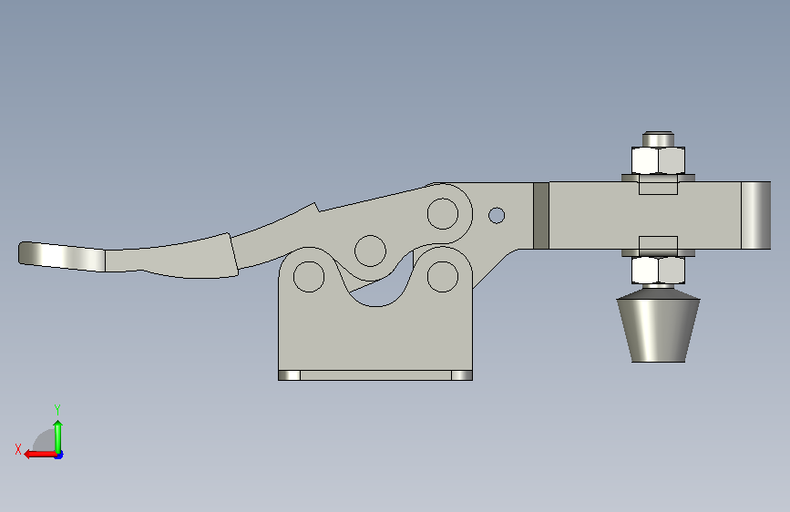Viewport: 790px width, 512px height.
Task: Select the washer beneath the upper nut
Action: (658, 178)
